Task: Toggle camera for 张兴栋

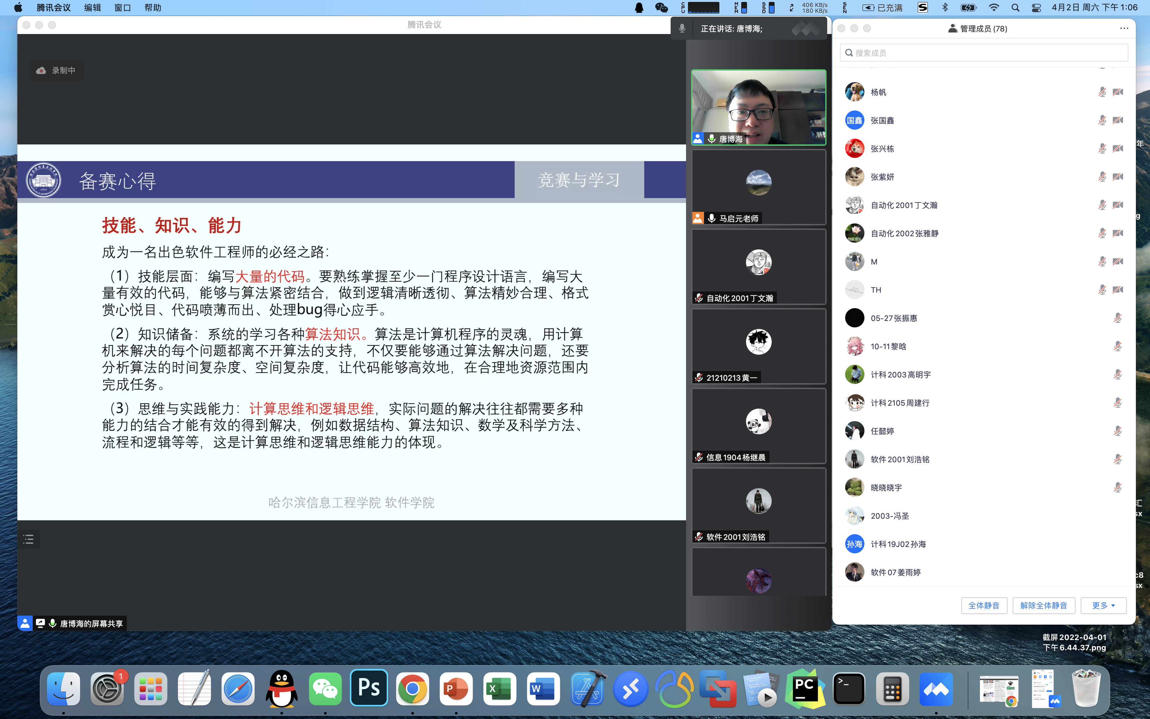Action: coord(1118,148)
